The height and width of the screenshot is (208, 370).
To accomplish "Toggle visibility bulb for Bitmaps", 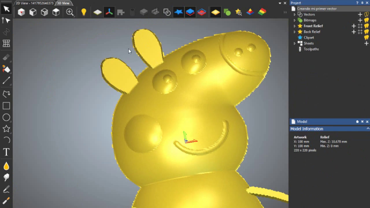I will pyautogui.click(x=367, y=20).
